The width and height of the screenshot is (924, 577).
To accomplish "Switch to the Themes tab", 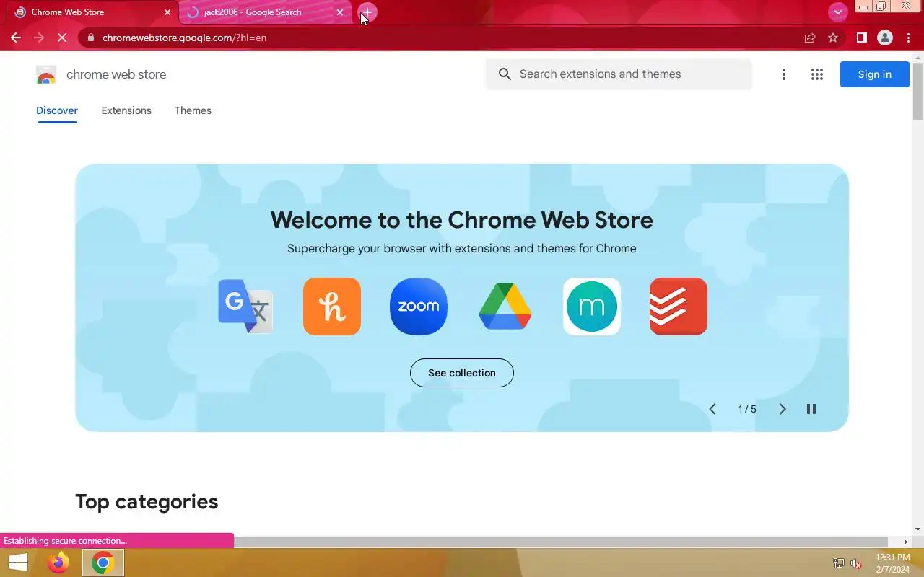I will pyautogui.click(x=193, y=110).
